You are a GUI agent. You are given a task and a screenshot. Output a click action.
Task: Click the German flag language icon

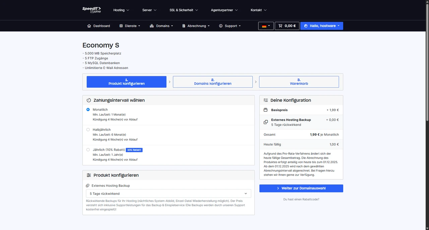264,26
